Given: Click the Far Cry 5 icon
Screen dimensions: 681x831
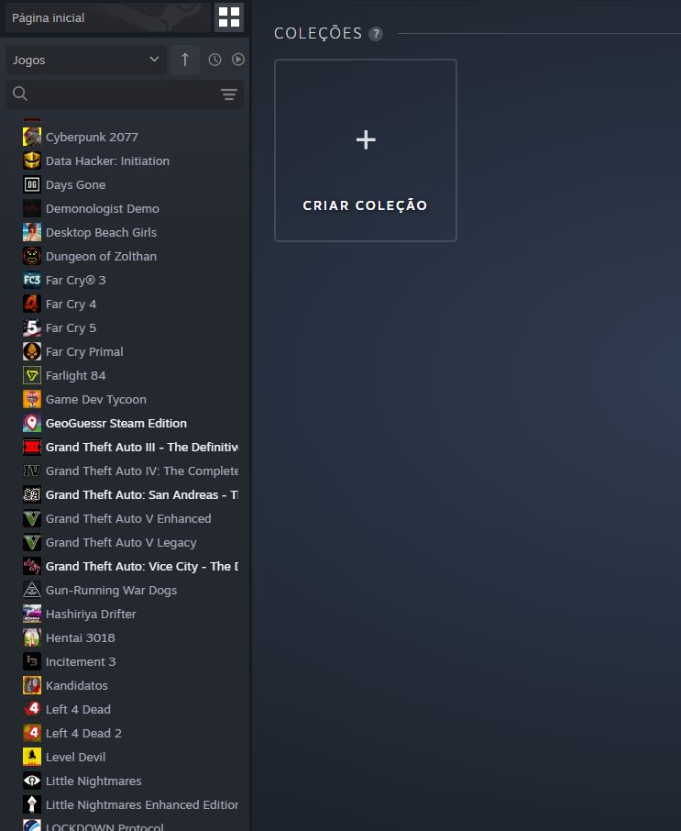Looking at the screenshot, I should tap(32, 327).
